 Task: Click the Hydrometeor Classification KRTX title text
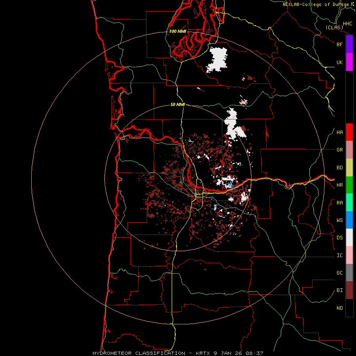(178, 353)
